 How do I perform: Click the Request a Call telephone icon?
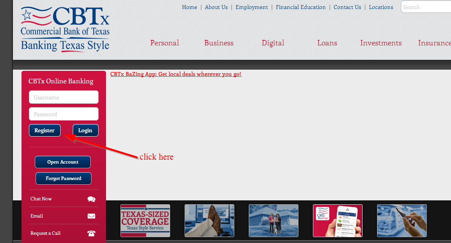(x=92, y=233)
